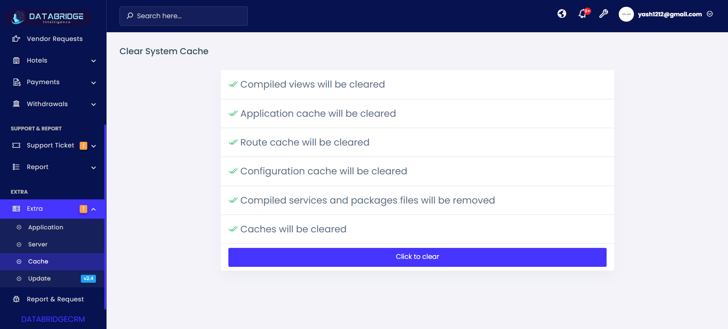Image resolution: width=728 pixels, height=329 pixels.
Task: Collapse the Extra menu chevron
Action: tap(94, 209)
